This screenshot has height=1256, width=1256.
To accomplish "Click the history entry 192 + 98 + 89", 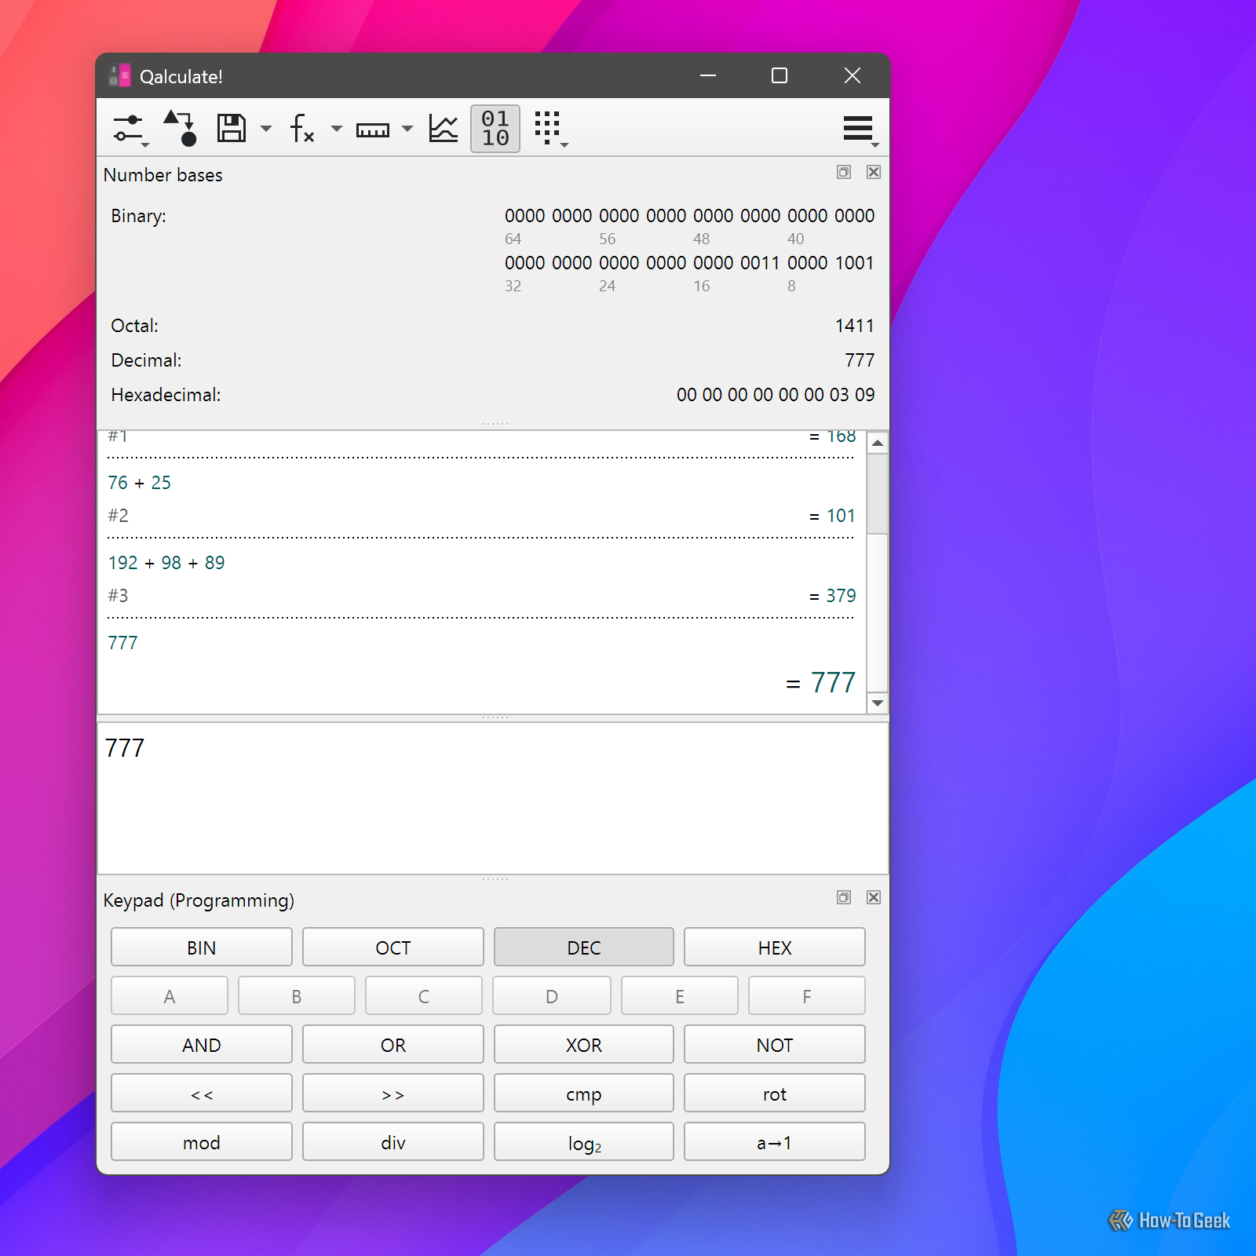I will (166, 563).
